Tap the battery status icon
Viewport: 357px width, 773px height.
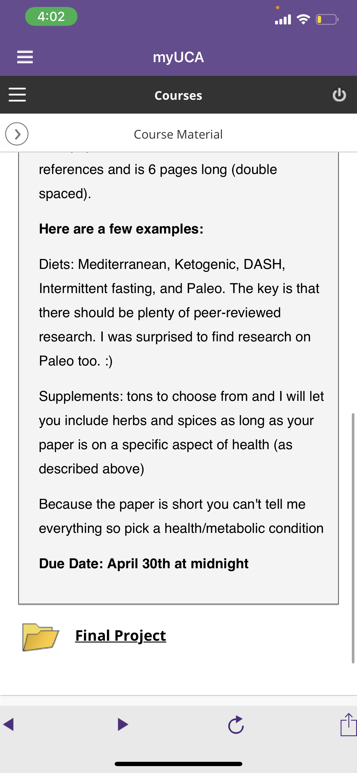point(327,20)
